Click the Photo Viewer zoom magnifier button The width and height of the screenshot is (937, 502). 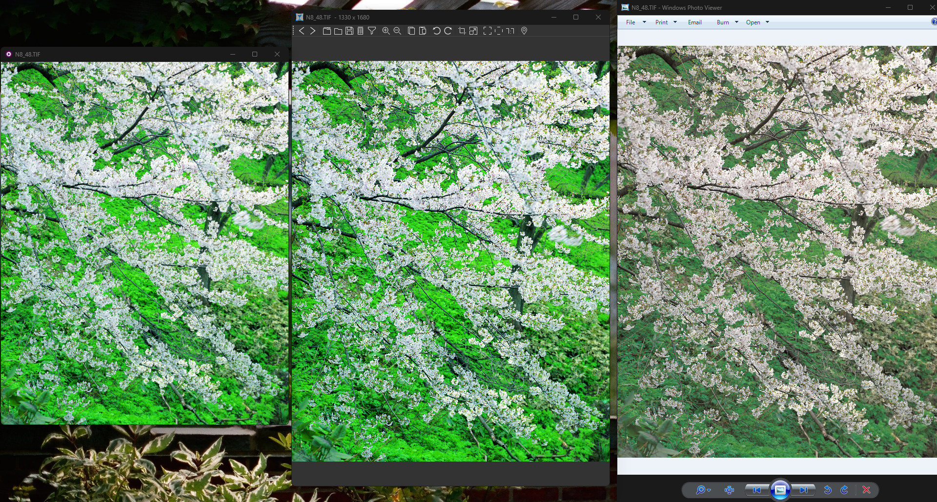click(x=701, y=490)
